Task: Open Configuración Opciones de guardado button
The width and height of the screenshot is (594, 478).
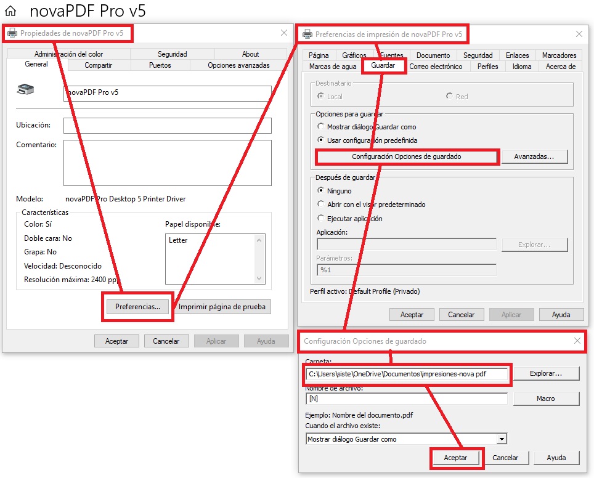Action: pyautogui.click(x=407, y=156)
